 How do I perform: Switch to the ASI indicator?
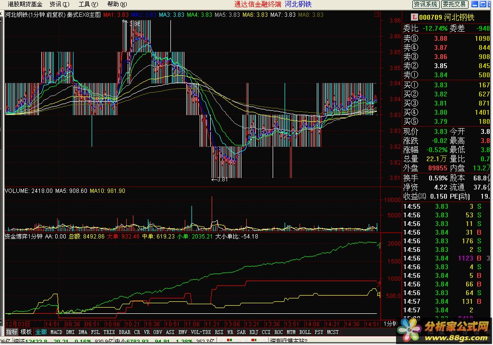tap(170, 332)
